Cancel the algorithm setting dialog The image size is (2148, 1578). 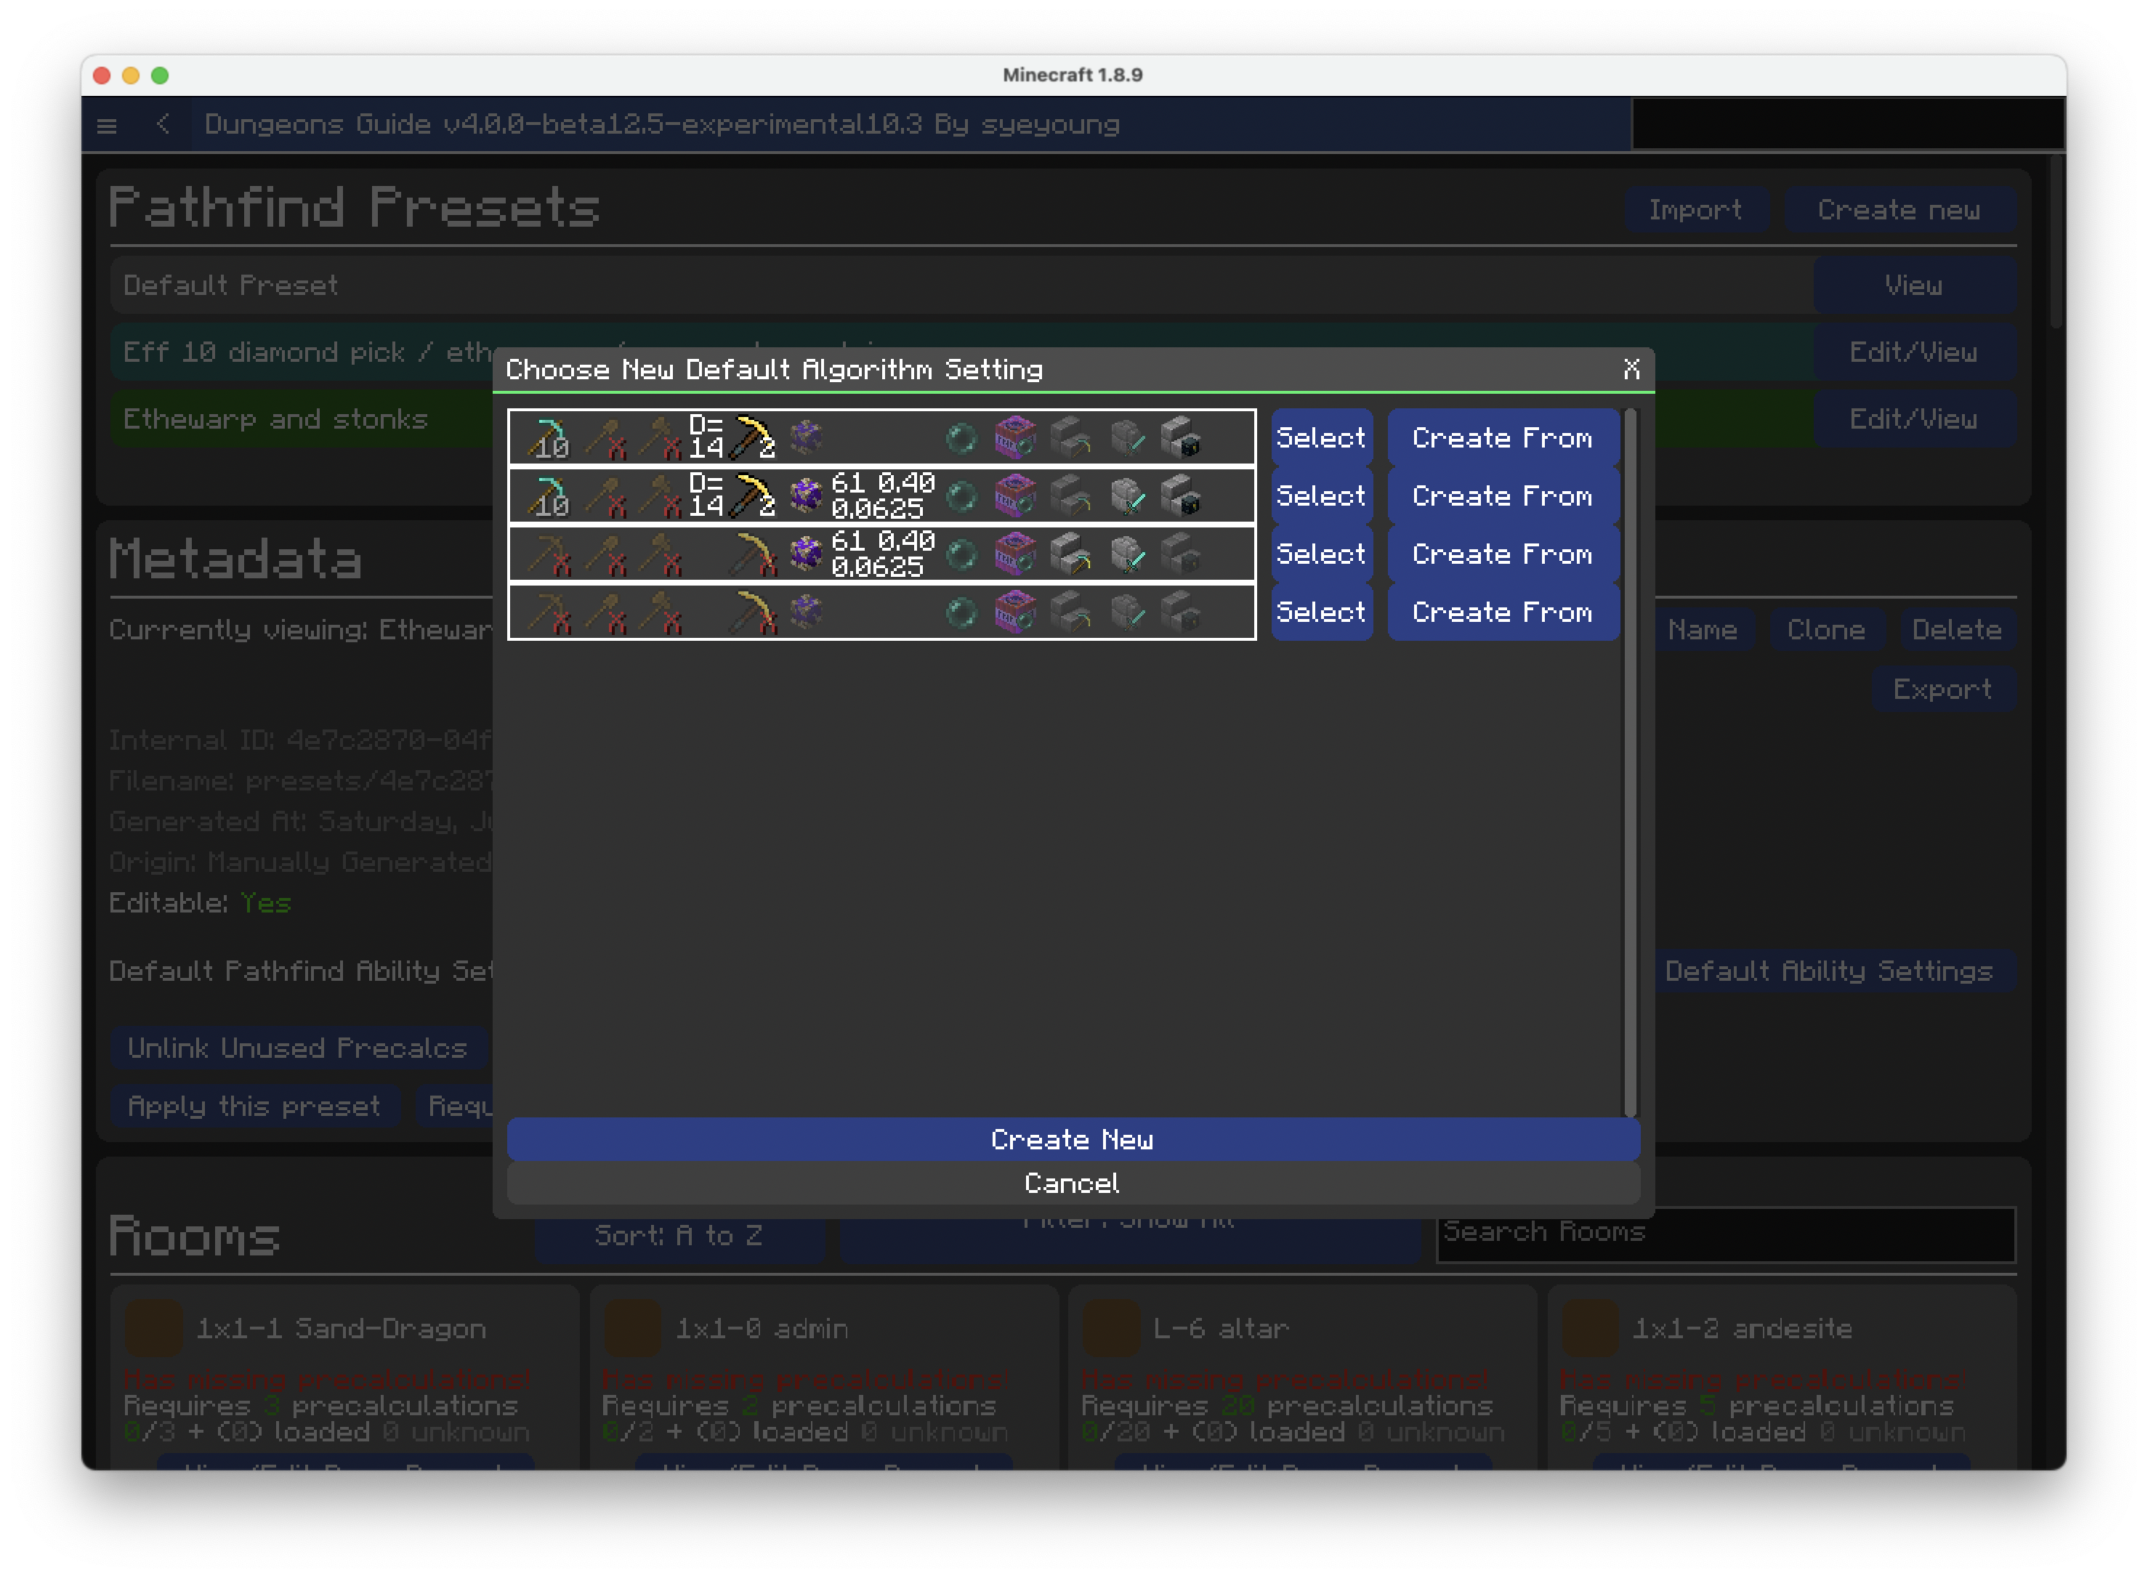pyautogui.click(x=1072, y=1183)
